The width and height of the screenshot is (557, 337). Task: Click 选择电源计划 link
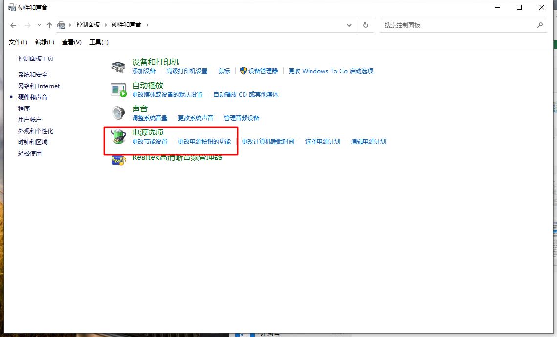pos(323,141)
